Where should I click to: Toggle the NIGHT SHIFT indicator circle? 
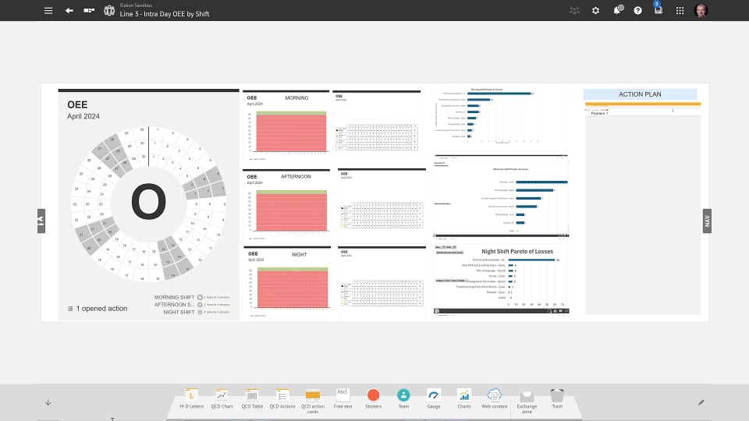pyautogui.click(x=201, y=312)
